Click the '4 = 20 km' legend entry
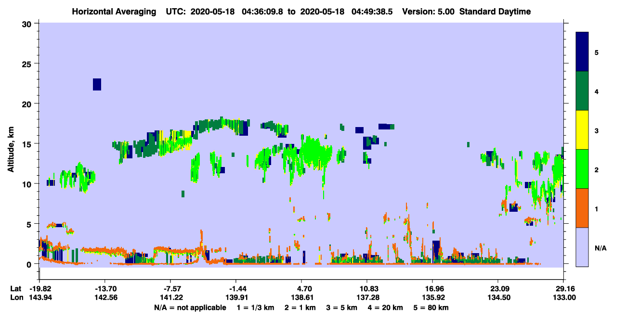Viewport: 626px width, 321px height. point(386,308)
